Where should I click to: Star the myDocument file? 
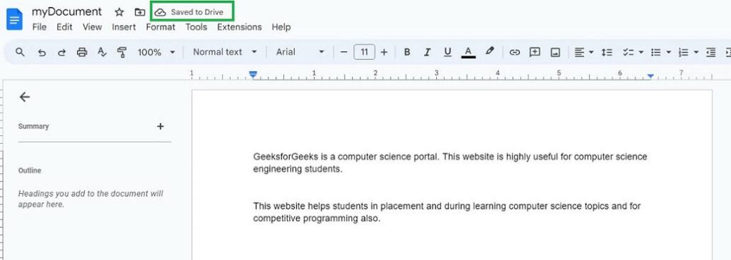119,12
